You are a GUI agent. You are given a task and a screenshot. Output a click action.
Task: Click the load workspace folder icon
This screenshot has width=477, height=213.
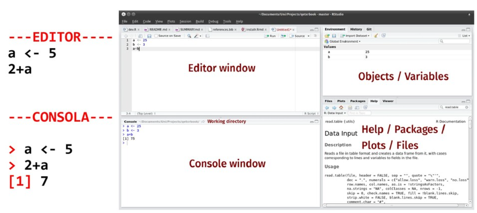point(327,36)
